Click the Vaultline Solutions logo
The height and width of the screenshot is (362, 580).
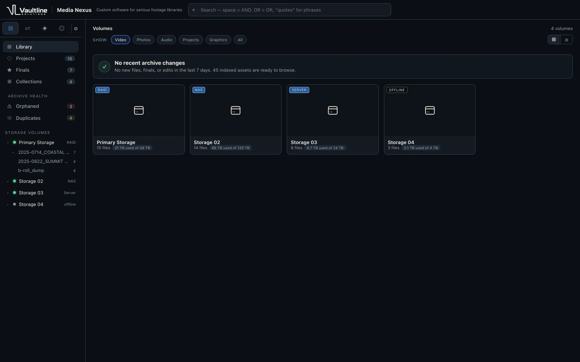tap(27, 10)
